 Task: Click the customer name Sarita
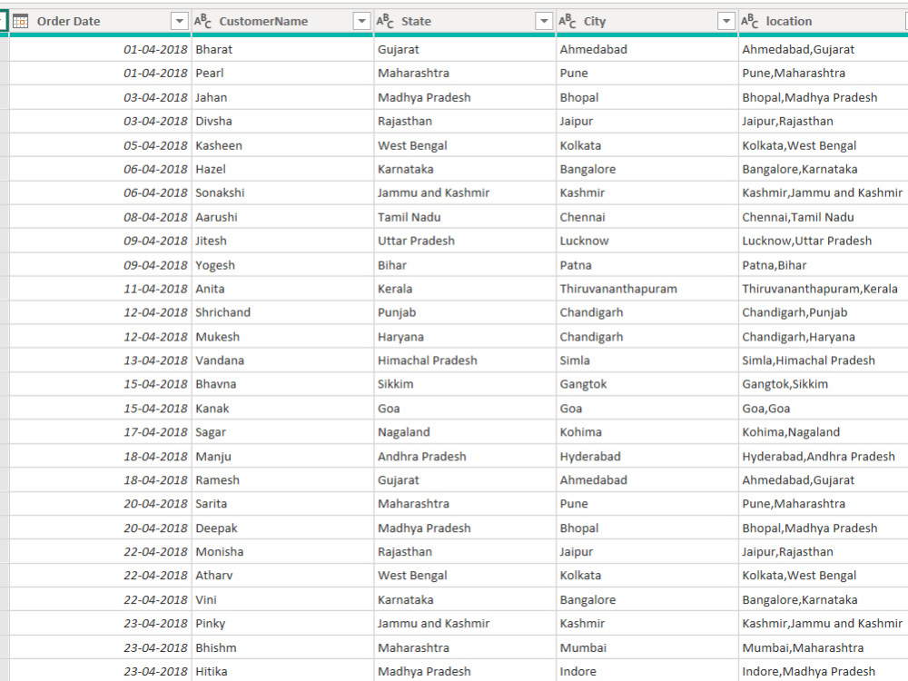(211, 504)
